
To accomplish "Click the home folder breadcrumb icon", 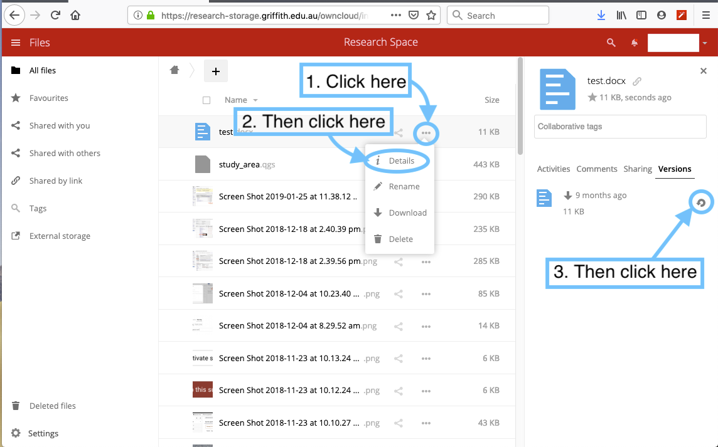I will pos(175,70).
